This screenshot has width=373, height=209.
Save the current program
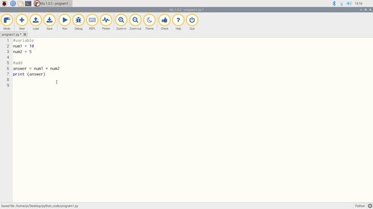point(50,22)
